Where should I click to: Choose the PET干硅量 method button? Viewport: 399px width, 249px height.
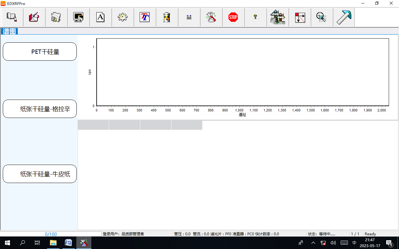40,52
